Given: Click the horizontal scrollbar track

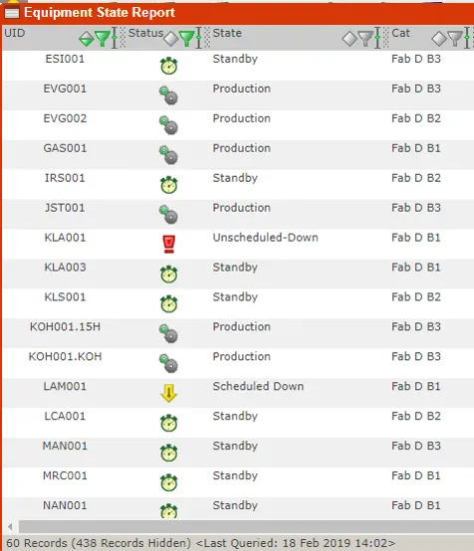Looking at the screenshot, I should click(246, 527).
